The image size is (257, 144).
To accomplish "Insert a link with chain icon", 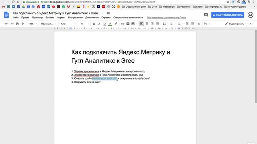I will 122,24.
